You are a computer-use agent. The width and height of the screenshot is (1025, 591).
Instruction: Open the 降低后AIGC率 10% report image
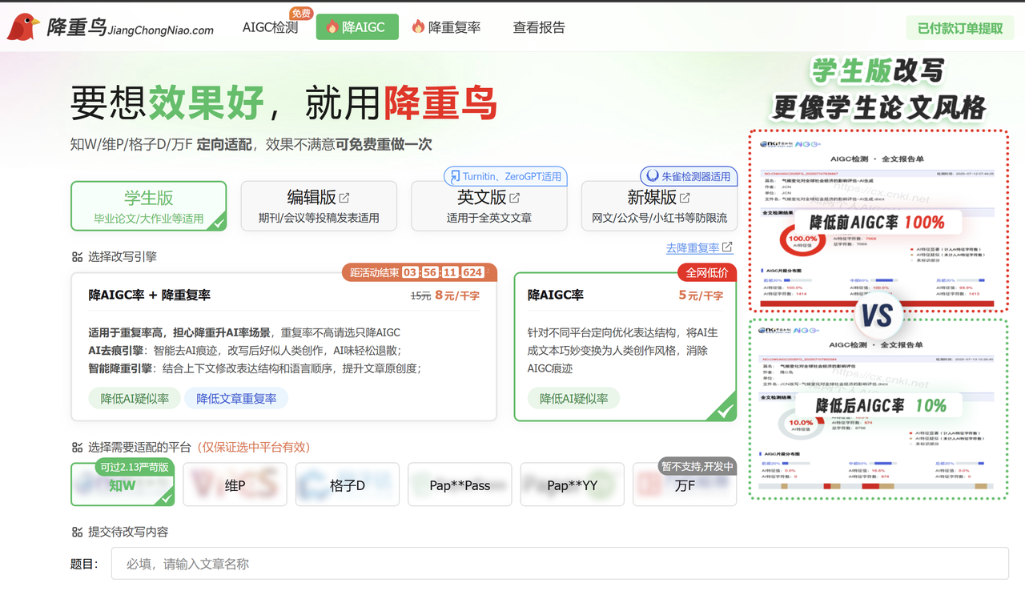[878, 408]
